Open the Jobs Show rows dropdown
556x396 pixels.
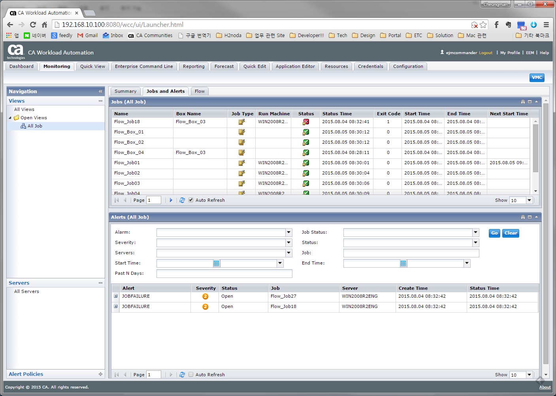[x=529, y=200]
